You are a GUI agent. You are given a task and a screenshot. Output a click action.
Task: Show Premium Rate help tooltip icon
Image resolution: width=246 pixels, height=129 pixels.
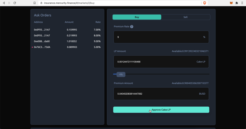132,27
